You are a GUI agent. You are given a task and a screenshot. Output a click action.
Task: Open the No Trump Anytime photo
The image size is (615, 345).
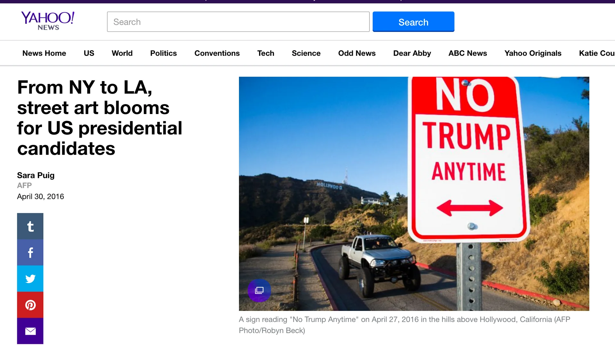pos(414,193)
